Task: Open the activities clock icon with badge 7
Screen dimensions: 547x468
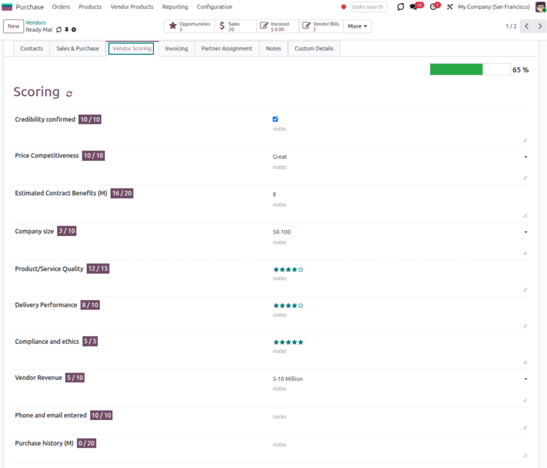Action: pyautogui.click(x=433, y=7)
